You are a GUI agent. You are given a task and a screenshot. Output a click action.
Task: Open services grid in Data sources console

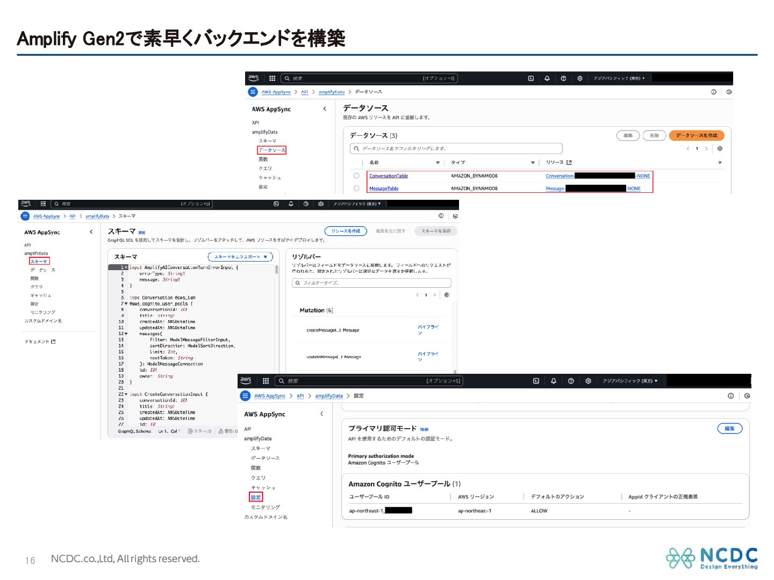pyautogui.click(x=273, y=78)
